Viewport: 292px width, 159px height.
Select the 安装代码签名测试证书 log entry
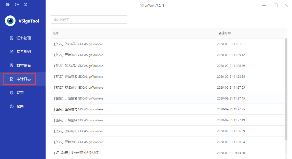tap(168, 153)
